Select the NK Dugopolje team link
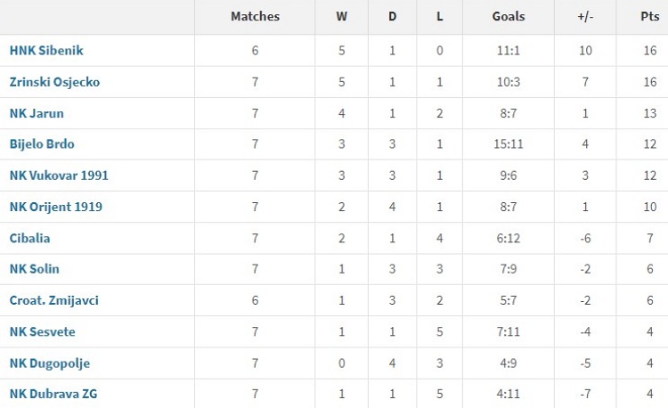The width and height of the screenshot is (668, 408). [x=50, y=363]
